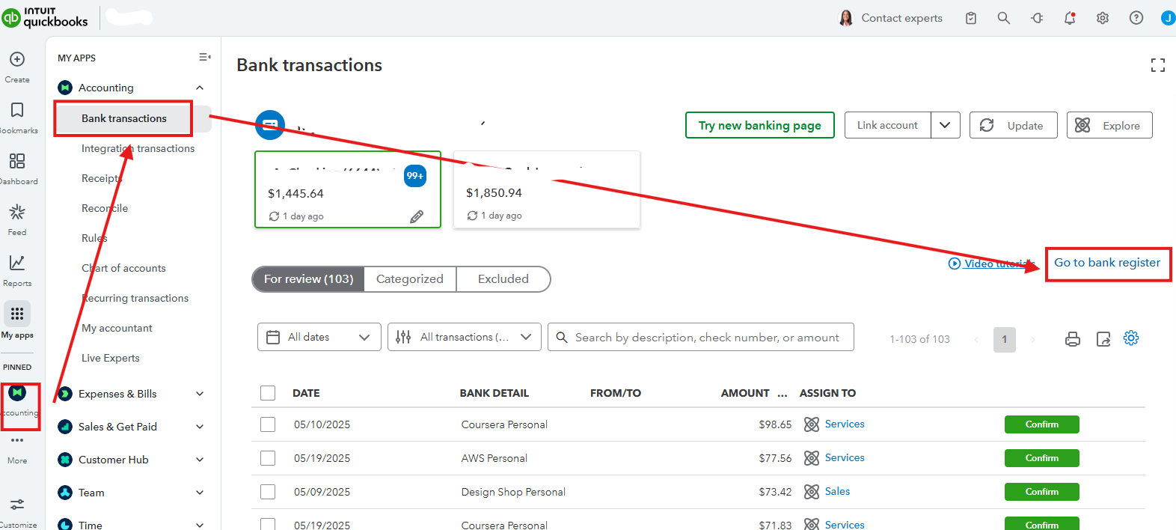The image size is (1176, 530).
Task: Export the transactions list
Action: 1103,338
